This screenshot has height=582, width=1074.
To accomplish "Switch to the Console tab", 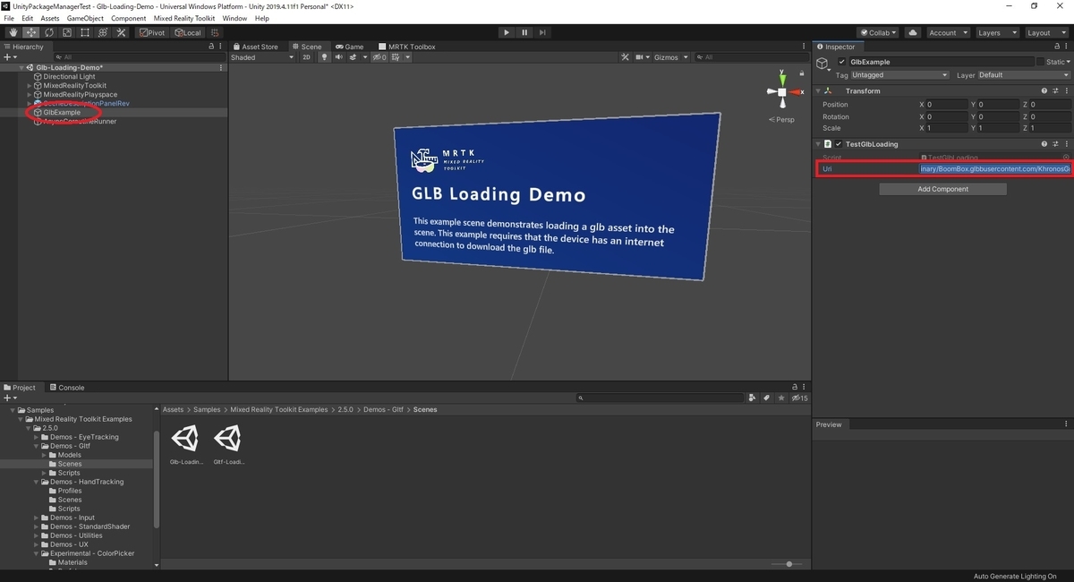I will [66, 388].
